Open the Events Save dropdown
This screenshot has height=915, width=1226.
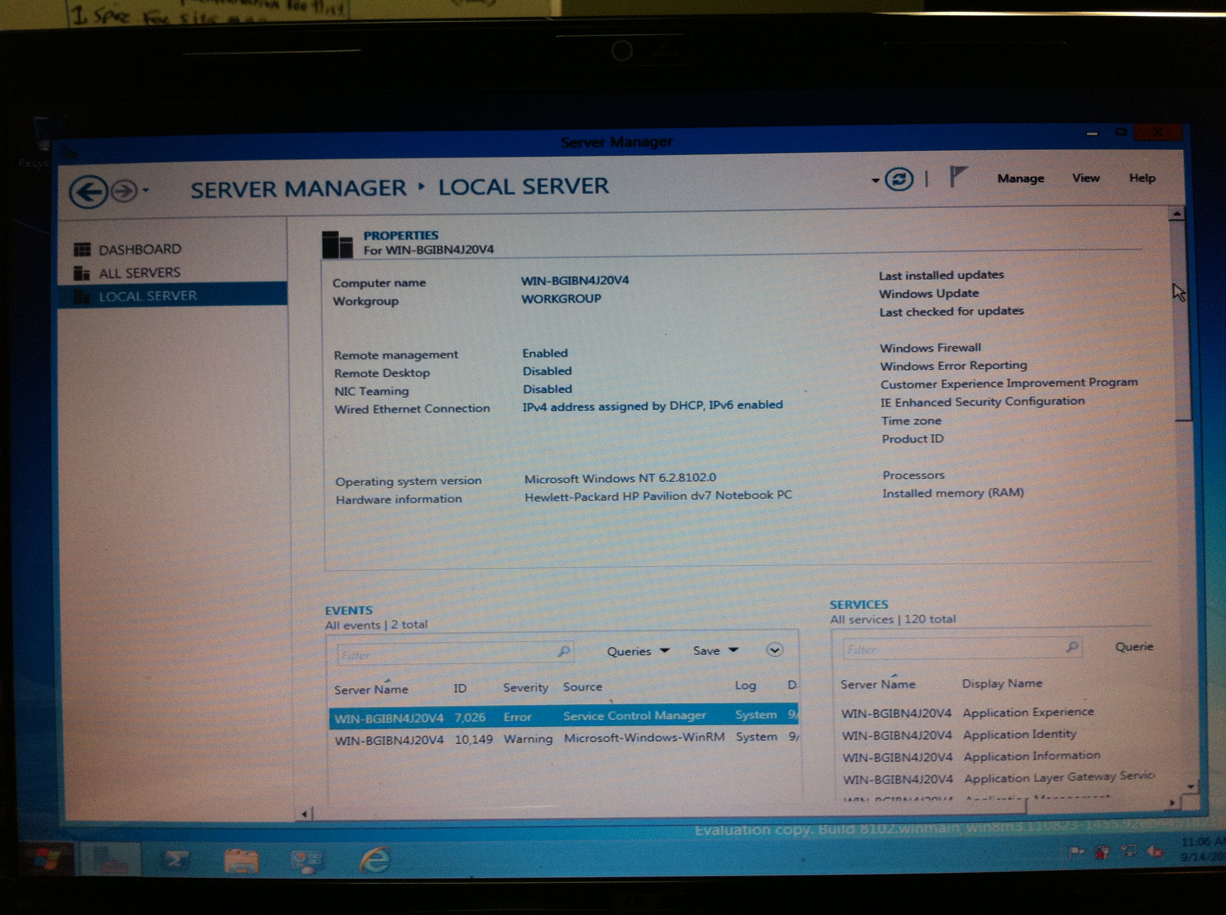[715, 651]
